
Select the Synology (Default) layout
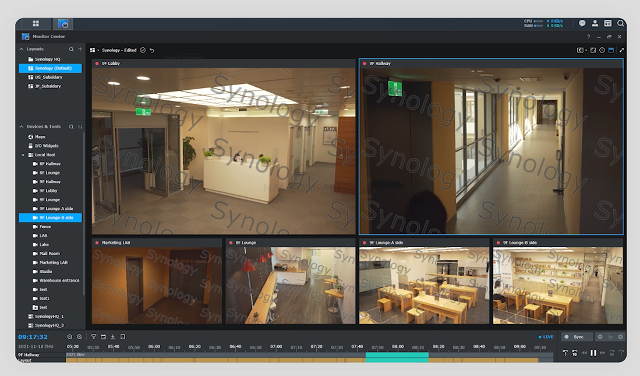(50, 68)
